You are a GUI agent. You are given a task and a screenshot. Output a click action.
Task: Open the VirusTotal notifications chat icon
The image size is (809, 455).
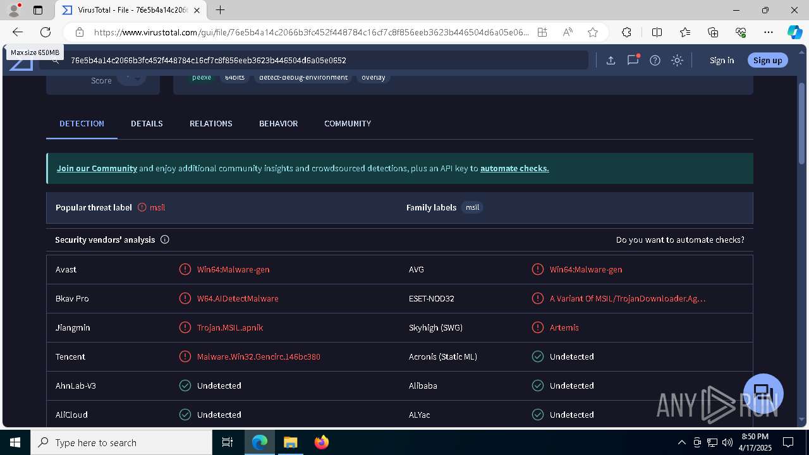633,60
